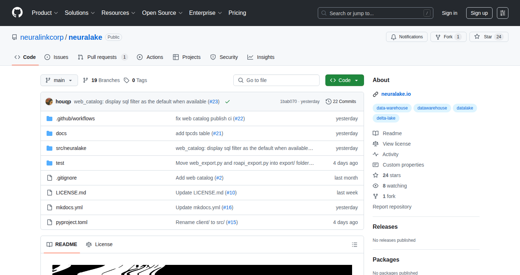
Task: Click the header menu icon beside Sign up
Action: (503, 13)
